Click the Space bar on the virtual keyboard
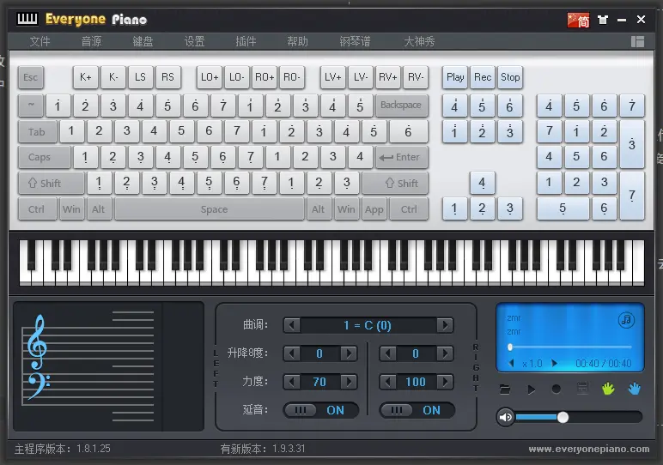This screenshot has height=465, width=663. [210, 209]
